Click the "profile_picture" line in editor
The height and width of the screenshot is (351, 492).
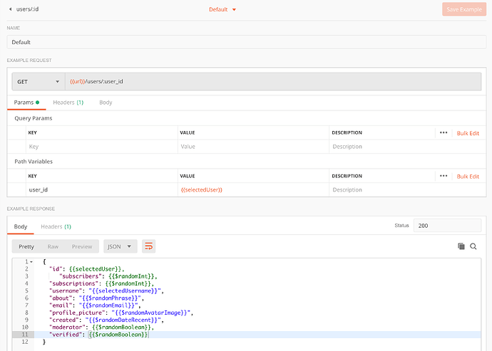coord(121,313)
